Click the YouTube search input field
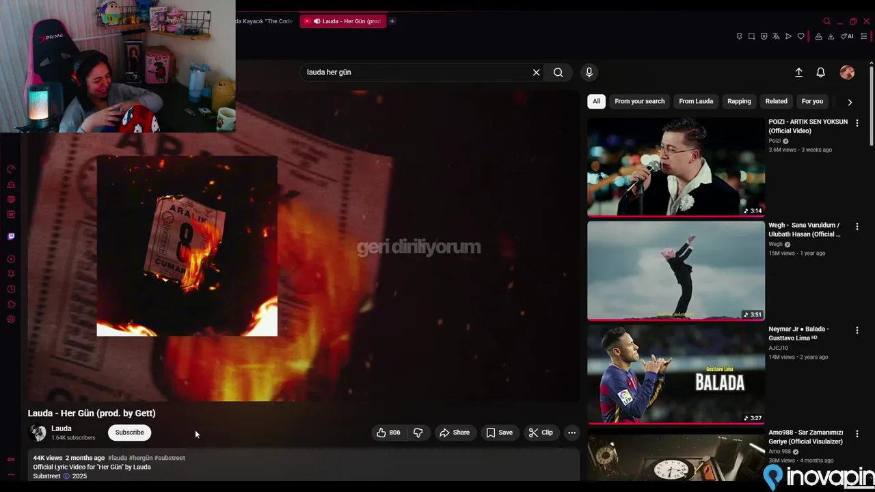 click(x=417, y=72)
